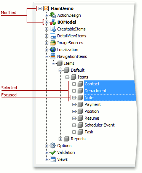Click the BOModel colored cubes icon
Image resolution: width=142 pixels, height=173 pixels.
point(53,22)
